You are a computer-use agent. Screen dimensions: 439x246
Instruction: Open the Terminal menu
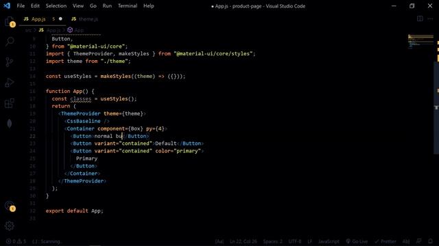(x=128, y=6)
